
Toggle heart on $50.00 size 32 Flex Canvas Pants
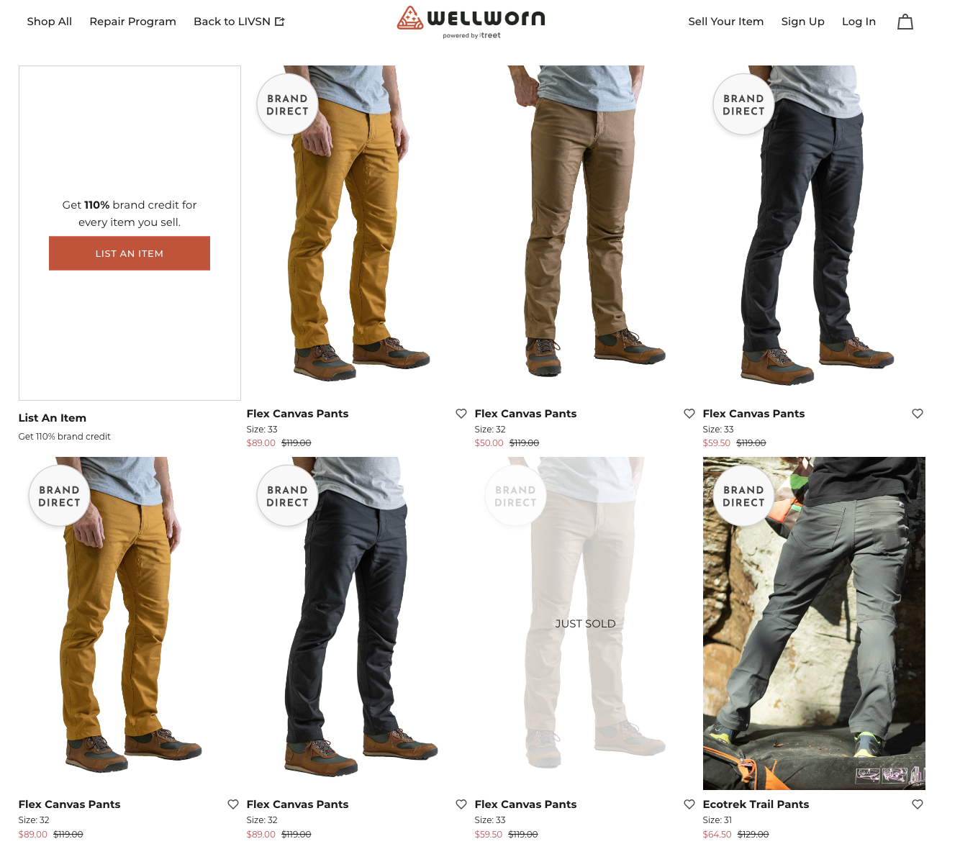point(689,414)
